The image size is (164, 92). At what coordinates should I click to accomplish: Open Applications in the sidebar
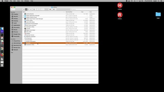point(16,25)
